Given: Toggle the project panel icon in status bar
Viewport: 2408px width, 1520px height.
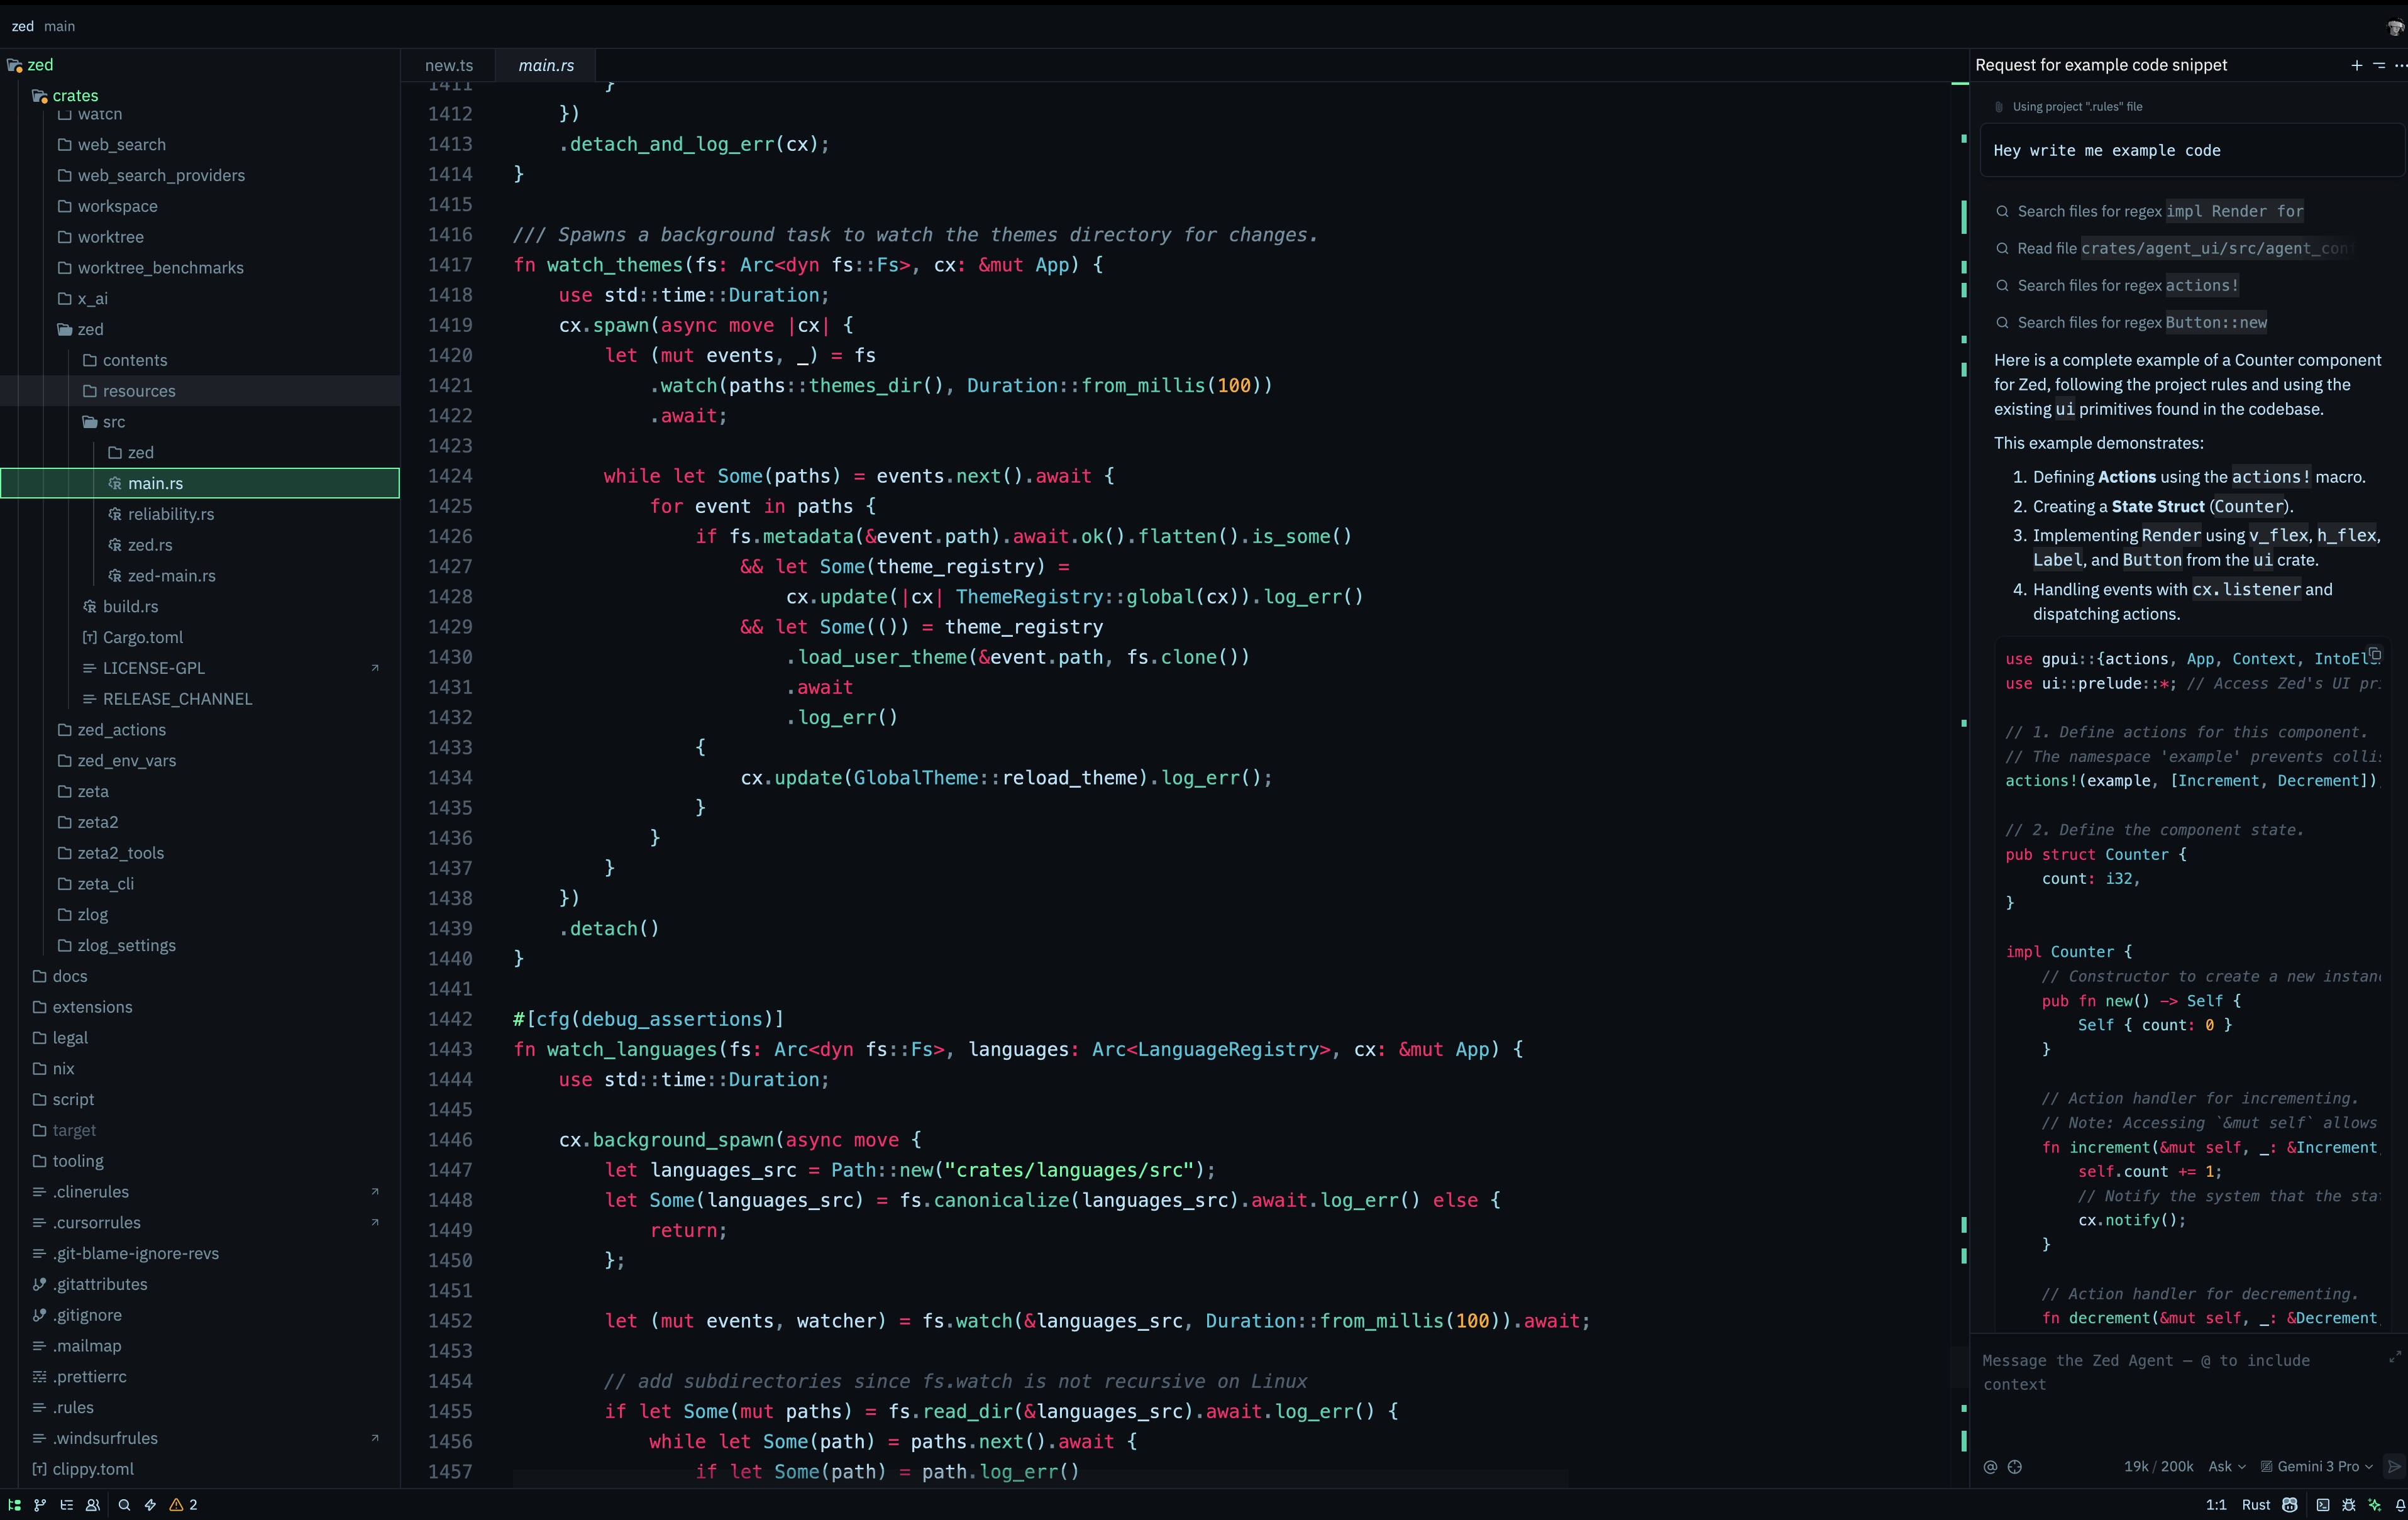Looking at the screenshot, I should [14, 1504].
